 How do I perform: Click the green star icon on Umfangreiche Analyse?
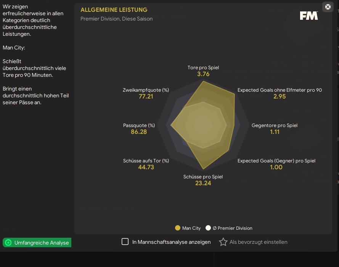click(8, 243)
